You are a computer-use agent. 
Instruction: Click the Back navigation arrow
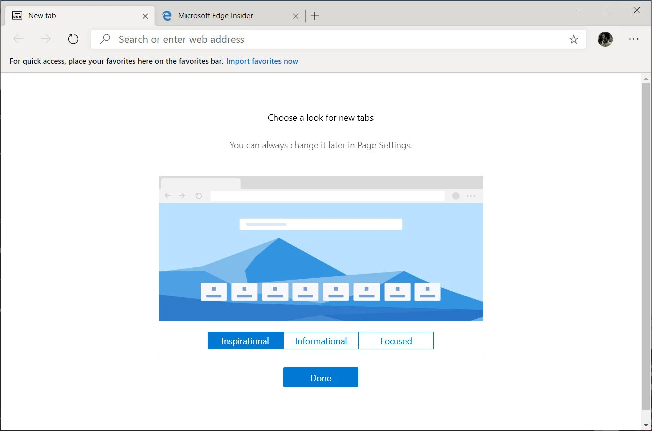pyautogui.click(x=18, y=39)
